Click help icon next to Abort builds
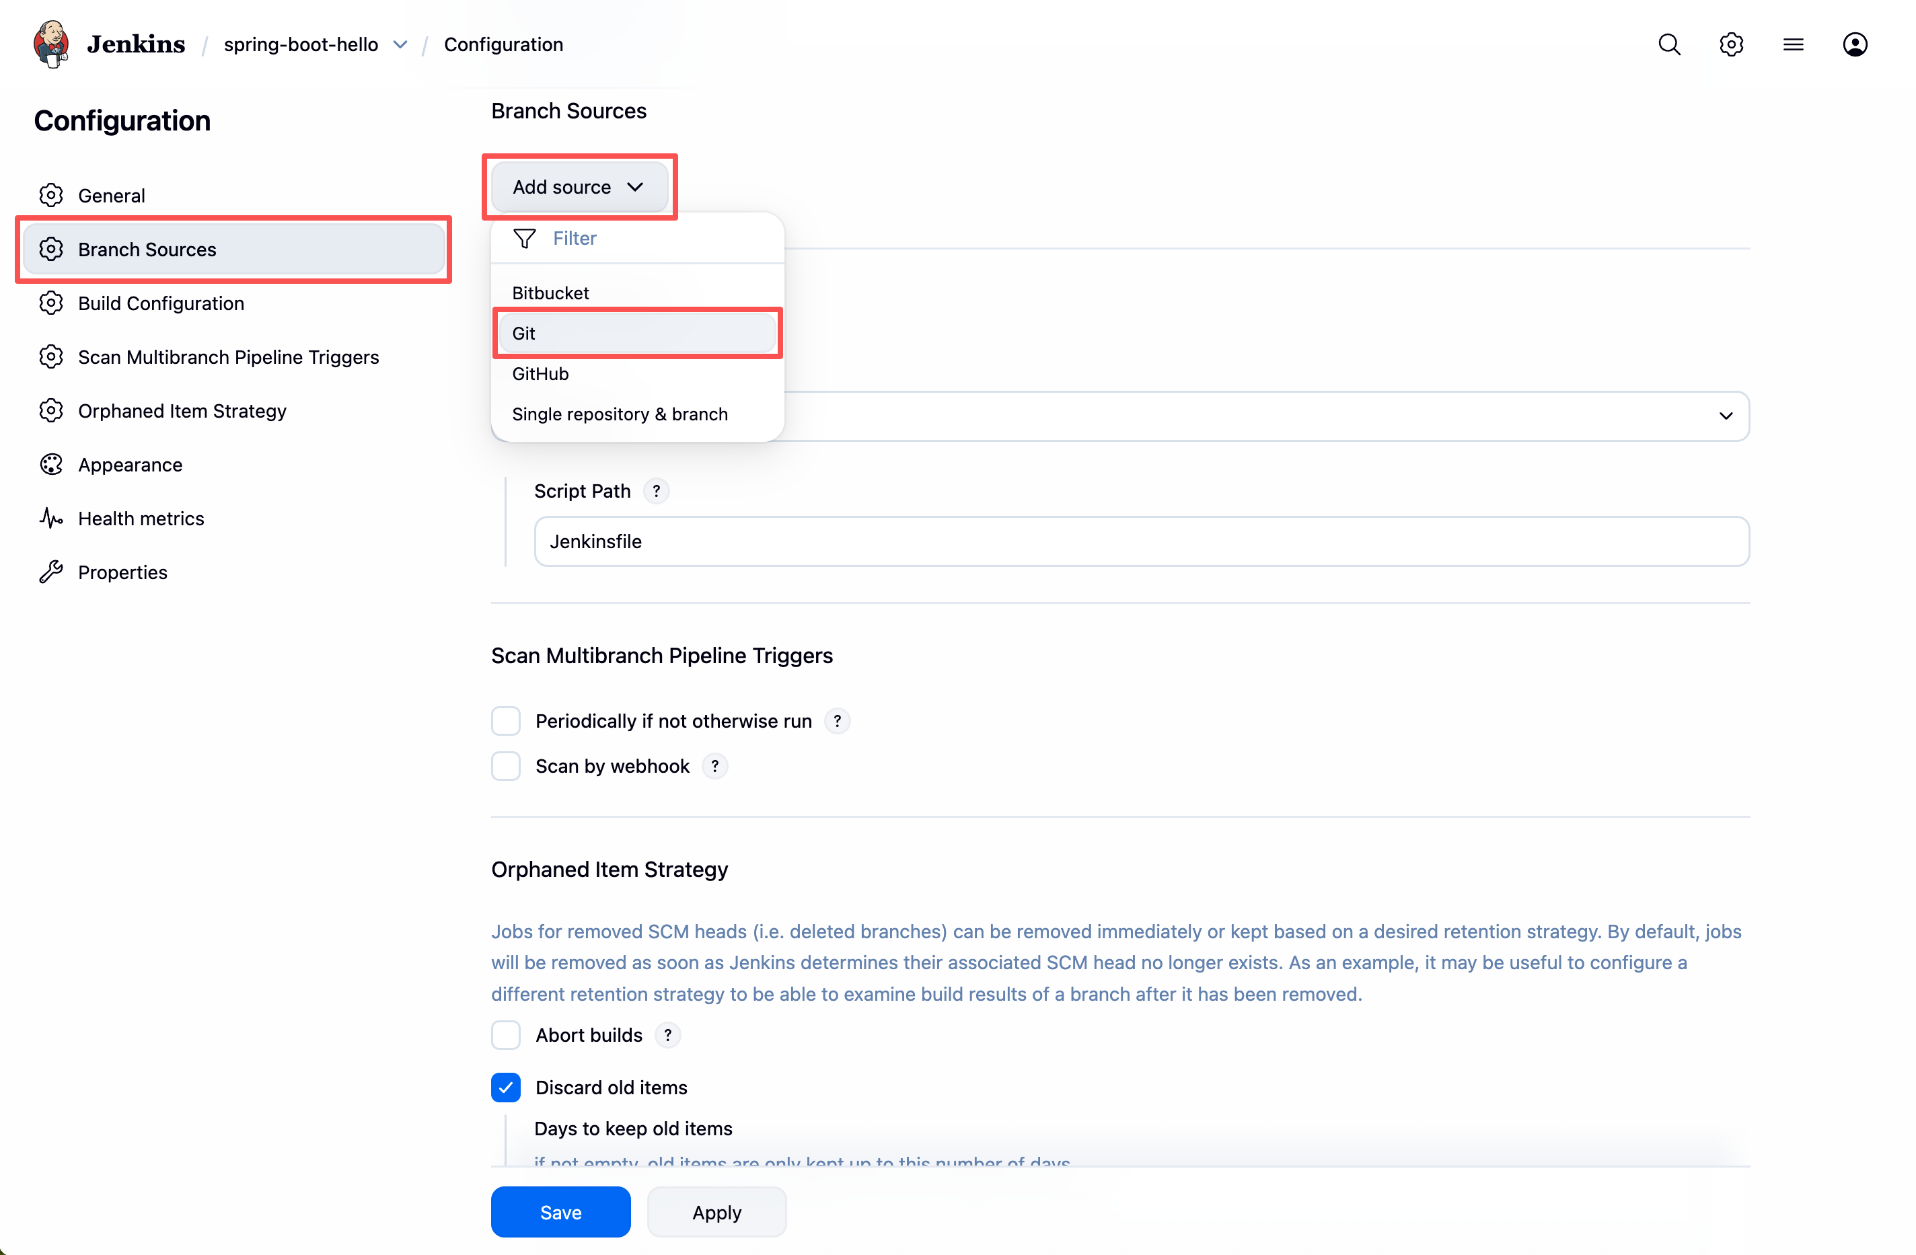 coord(667,1035)
